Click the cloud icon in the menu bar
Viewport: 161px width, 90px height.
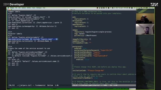pyautogui.click(x=104, y=8)
